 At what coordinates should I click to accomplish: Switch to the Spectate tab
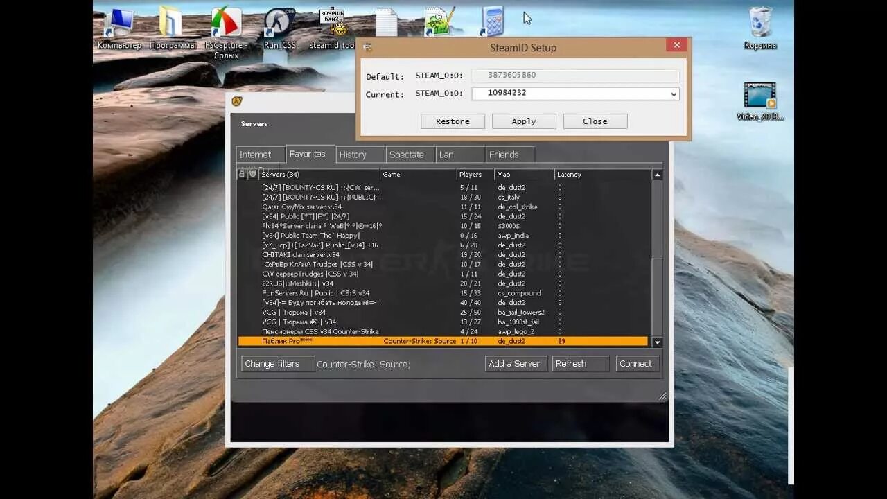click(x=410, y=155)
